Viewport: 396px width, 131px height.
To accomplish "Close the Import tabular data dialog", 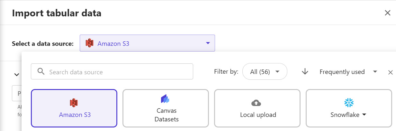I will coord(388,13).
